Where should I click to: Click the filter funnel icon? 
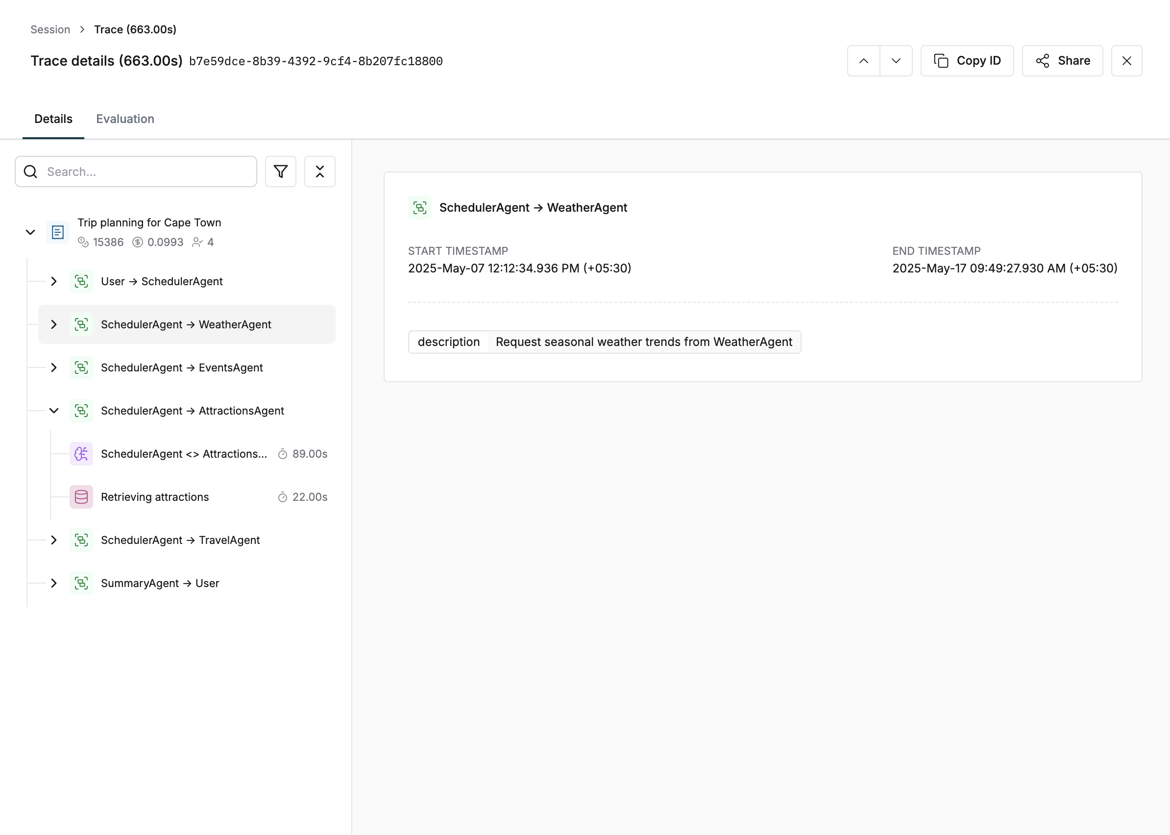click(x=280, y=172)
